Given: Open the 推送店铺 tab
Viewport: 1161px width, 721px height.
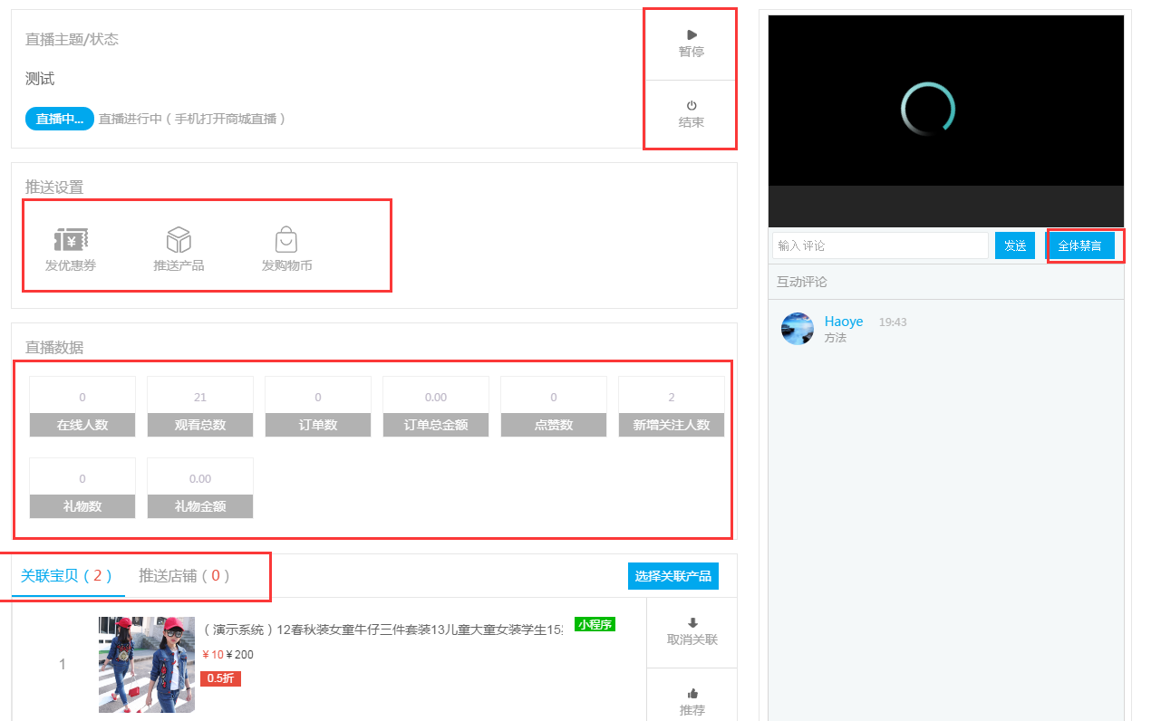Looking at the screenshot, I should (185, 576).
